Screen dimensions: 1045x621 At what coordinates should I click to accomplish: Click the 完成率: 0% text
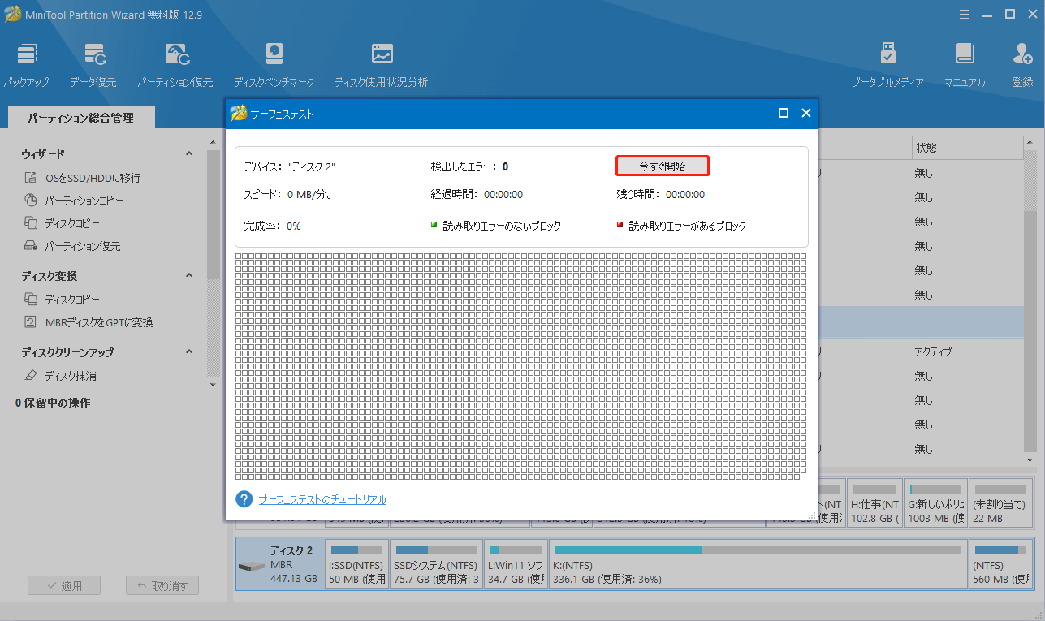pos(272,226)
